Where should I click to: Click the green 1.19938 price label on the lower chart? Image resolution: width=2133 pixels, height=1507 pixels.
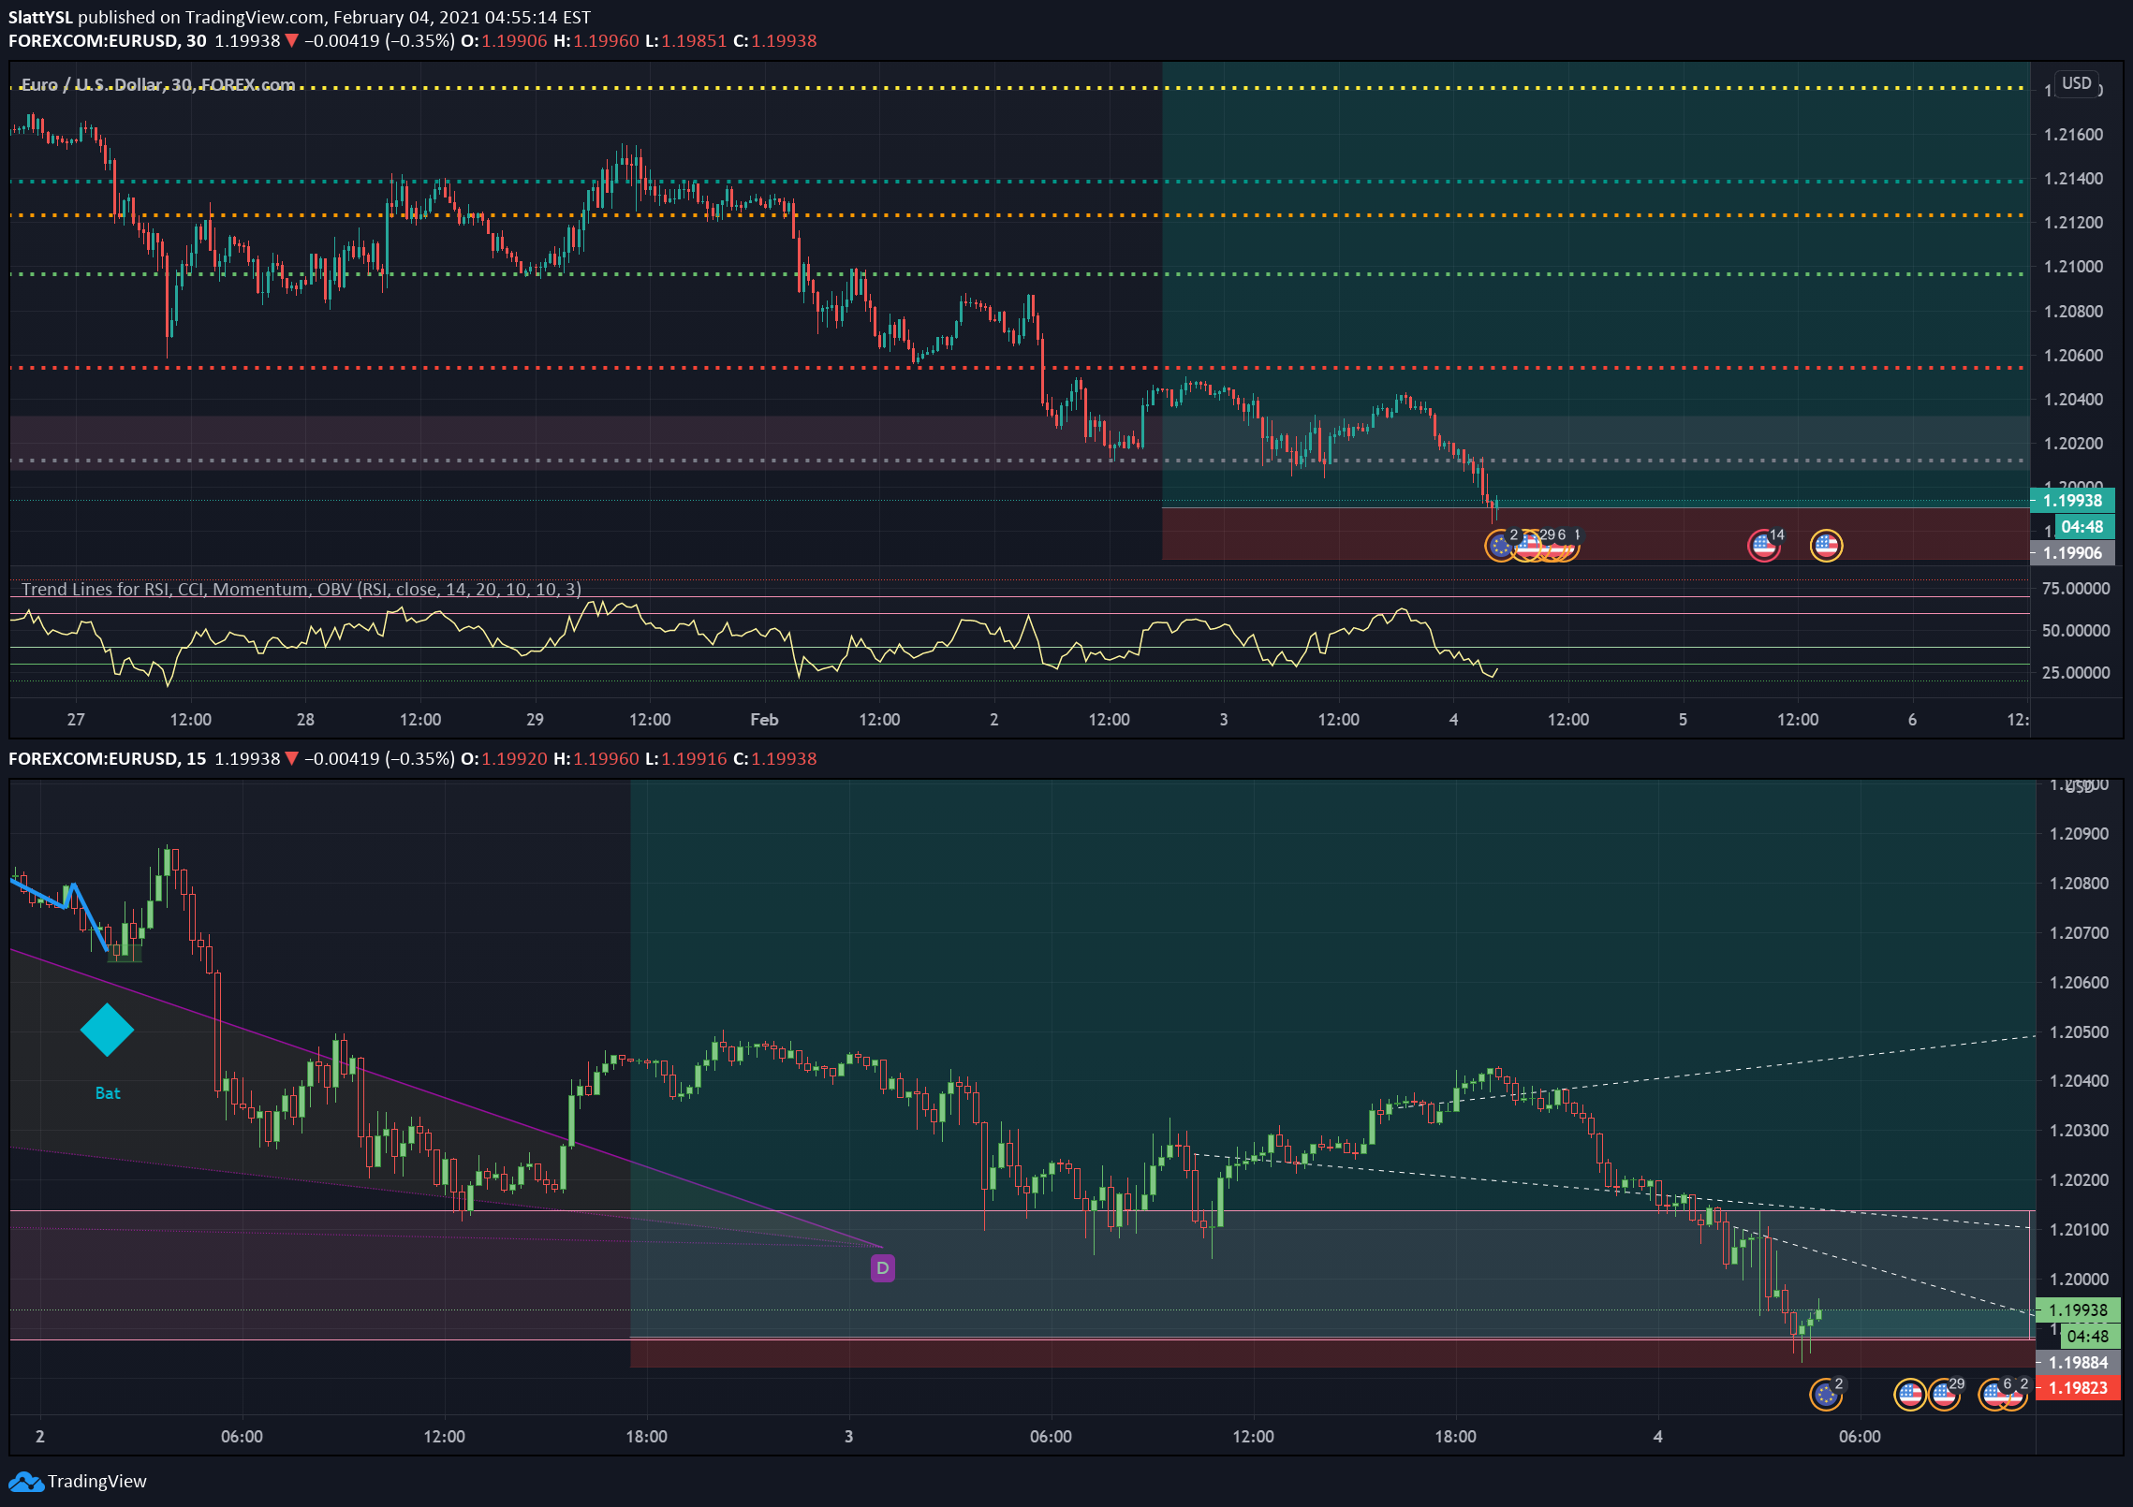click(2078, 1310)
